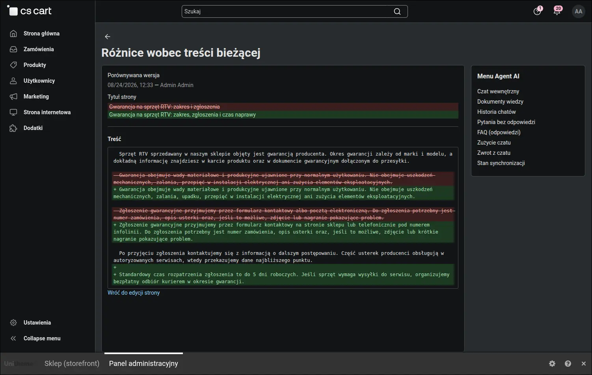The height and width of the screenshot is (375, 592).
Task: Open the Dodatki menu
Action: coord(33,128)
